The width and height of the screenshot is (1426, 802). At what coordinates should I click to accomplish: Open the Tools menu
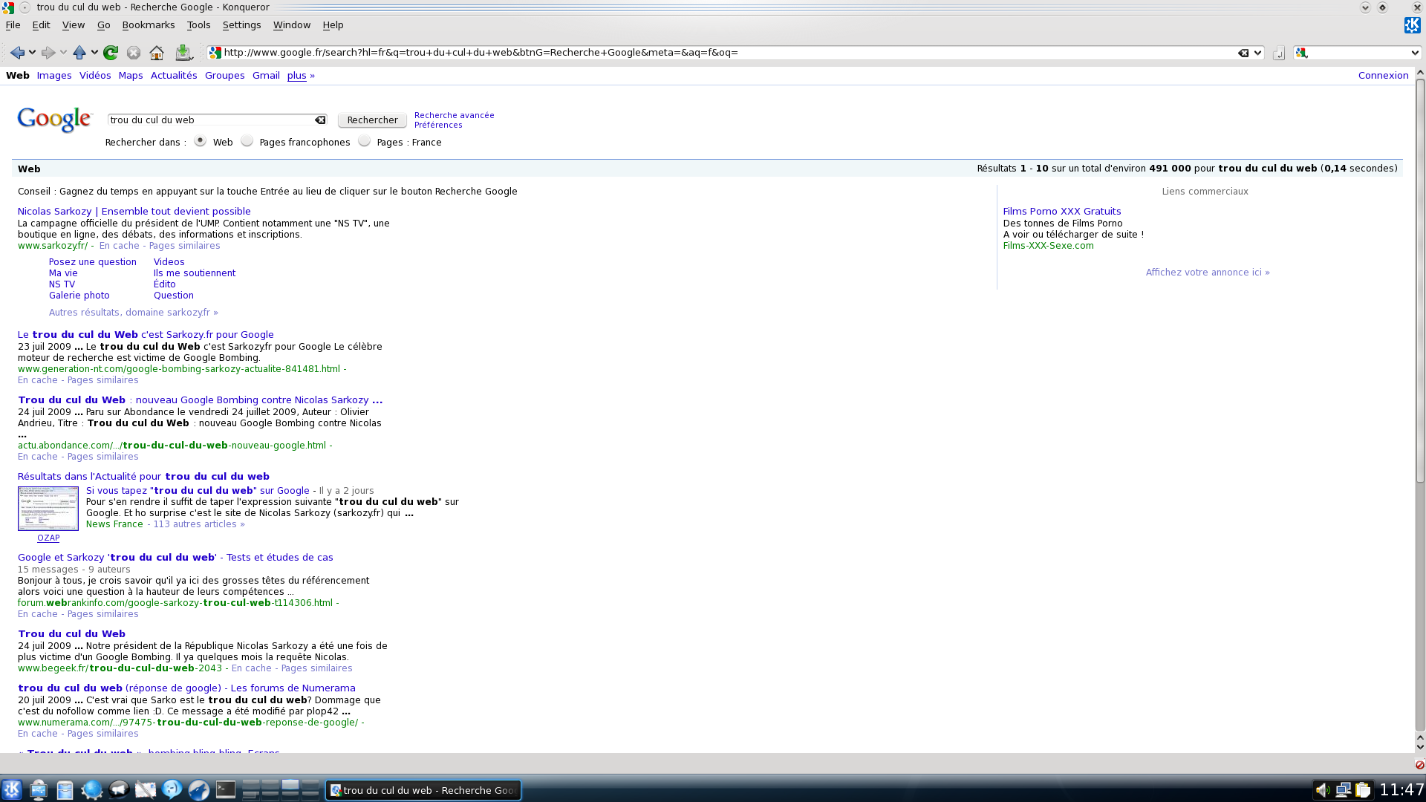[x=198, y=25]
